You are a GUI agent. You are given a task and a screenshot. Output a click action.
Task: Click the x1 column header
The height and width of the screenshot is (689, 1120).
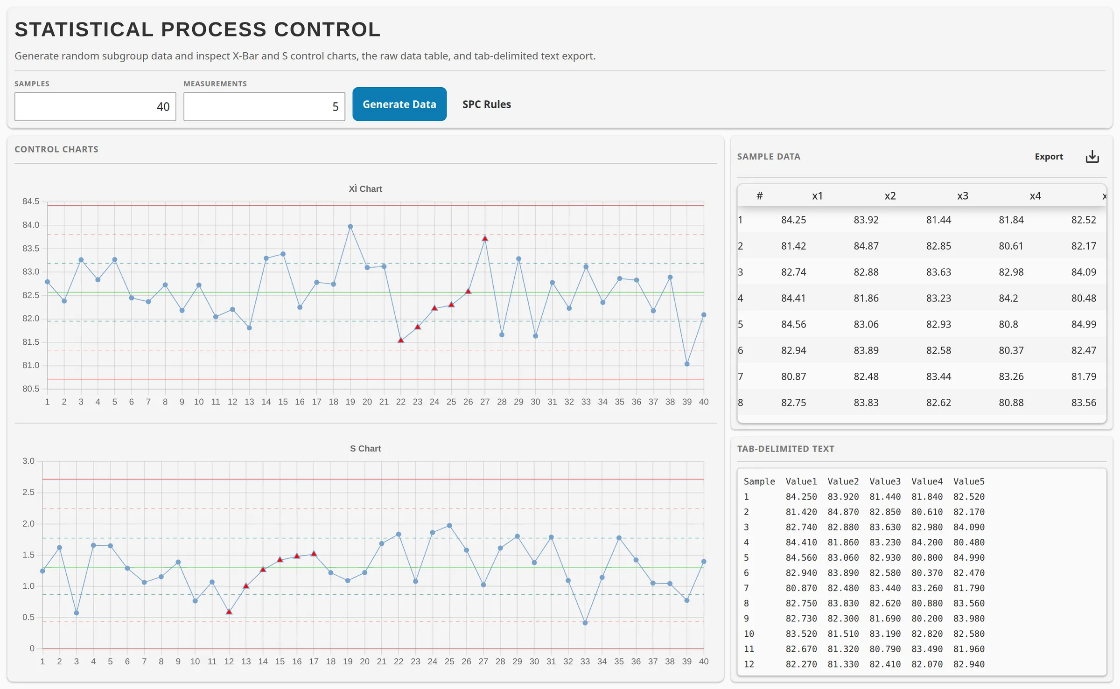tap(817, 196)
